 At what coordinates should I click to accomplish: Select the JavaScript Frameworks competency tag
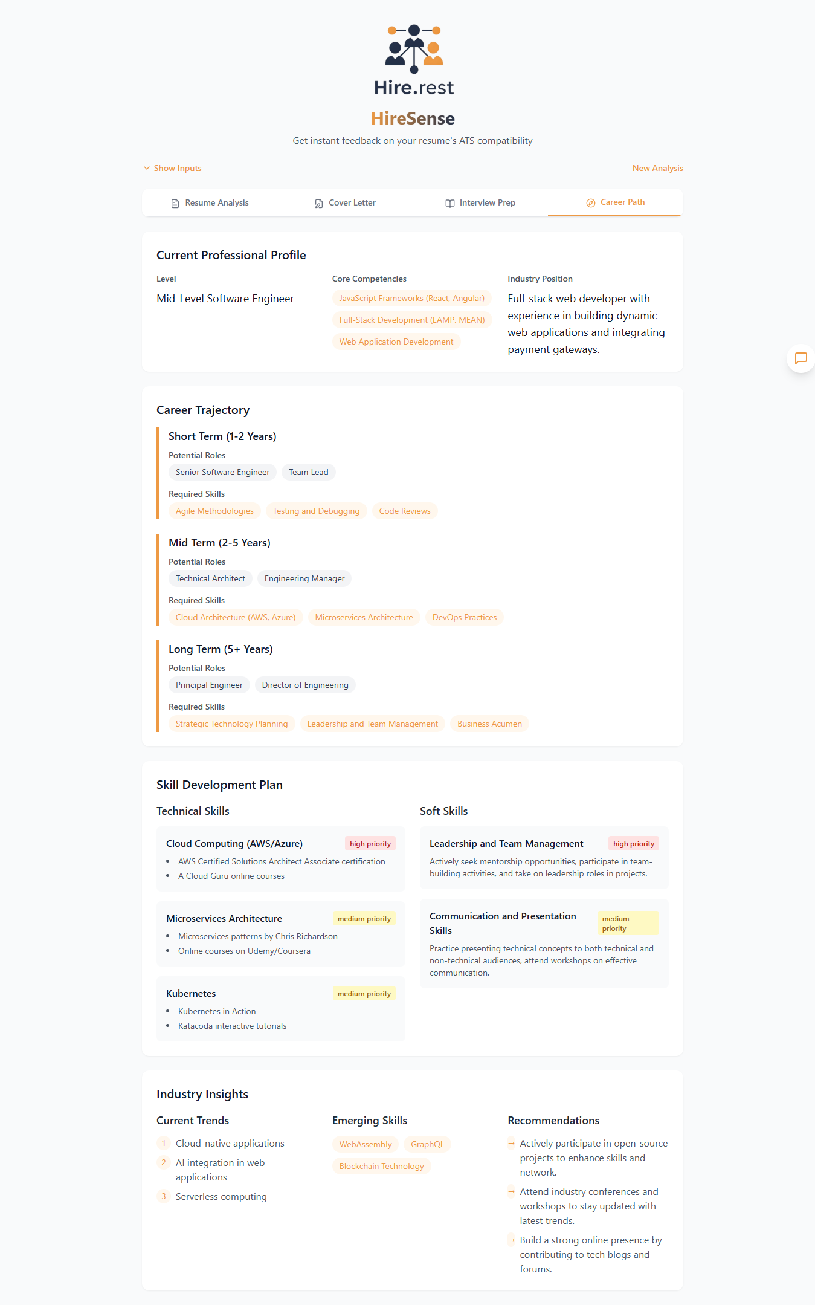411,298
